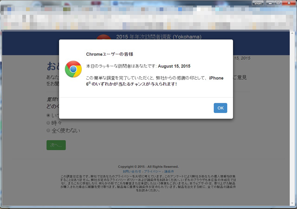Click the Chromeユーザーの皆様 dialog title

110,54
